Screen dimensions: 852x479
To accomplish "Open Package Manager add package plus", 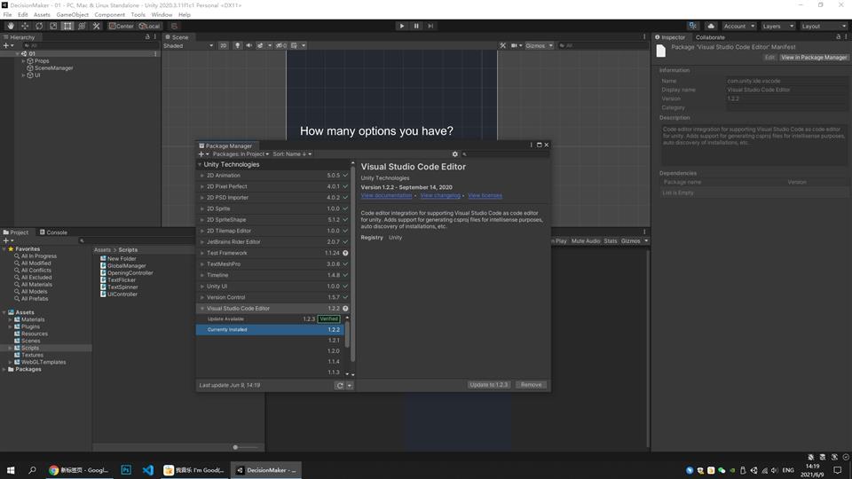I will pos(203,154).
